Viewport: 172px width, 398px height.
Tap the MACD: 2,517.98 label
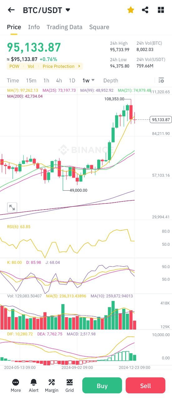point(81,334)
